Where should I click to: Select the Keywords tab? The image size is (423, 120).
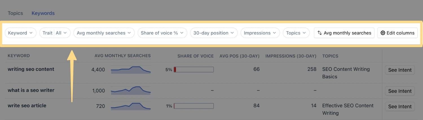(x=43, y=13)
